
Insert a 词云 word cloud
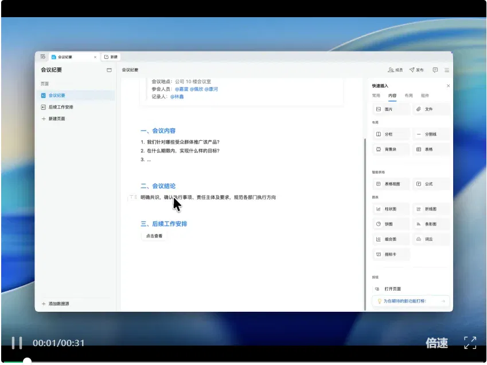431,239
